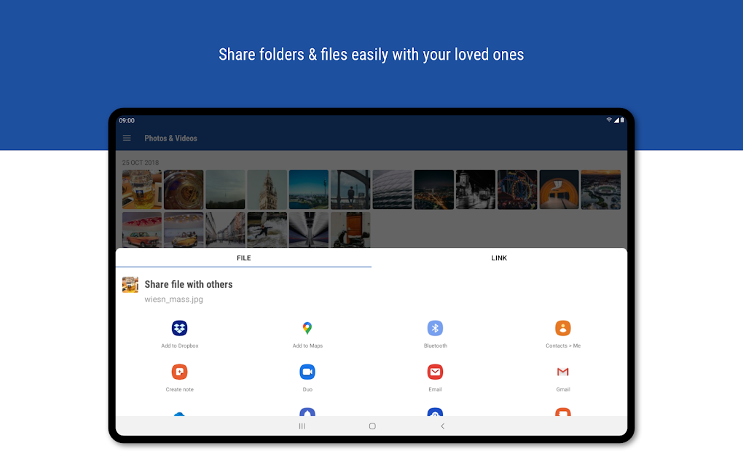743x465 pixels.
Task: Tap the Photos & Videos title
Action: [170, 138]
